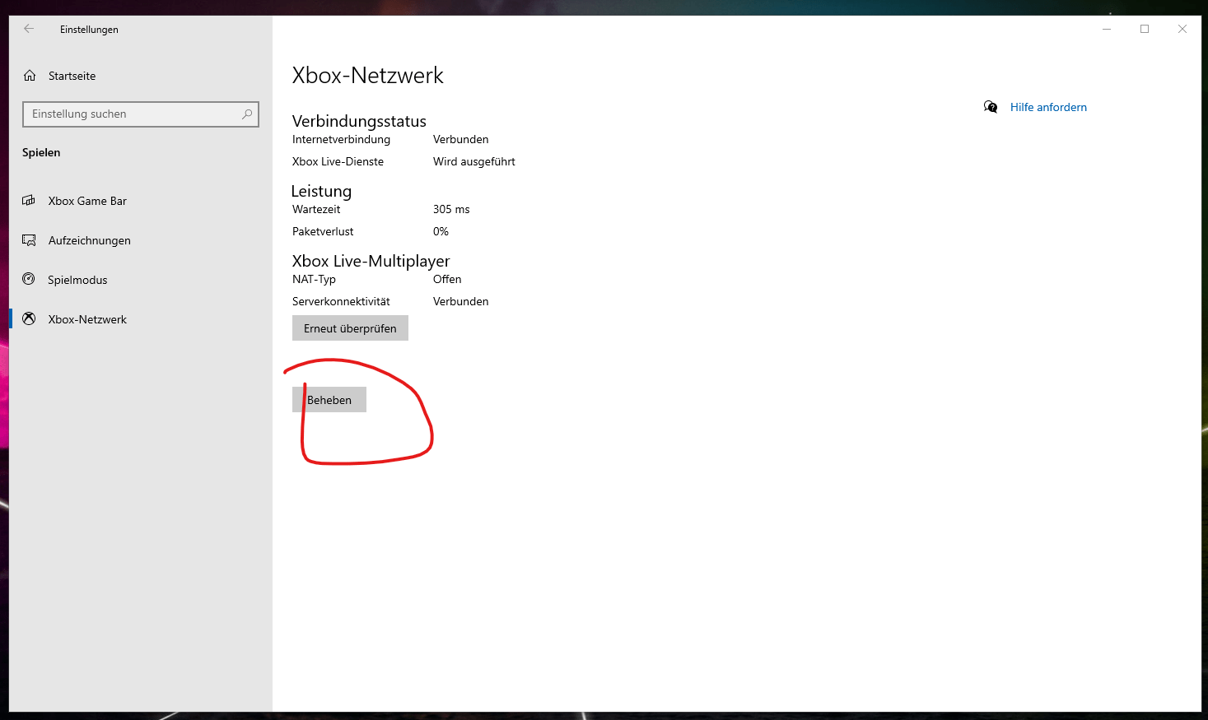The width and height of the screenshot is (1208, 720).
Task: Open the Startseite settings home
Action: tap(141, 76)
